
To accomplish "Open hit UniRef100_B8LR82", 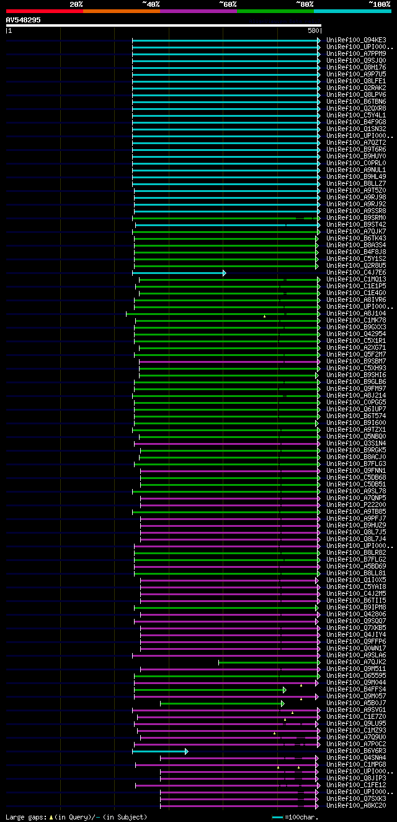I will [x=356, y=553].
